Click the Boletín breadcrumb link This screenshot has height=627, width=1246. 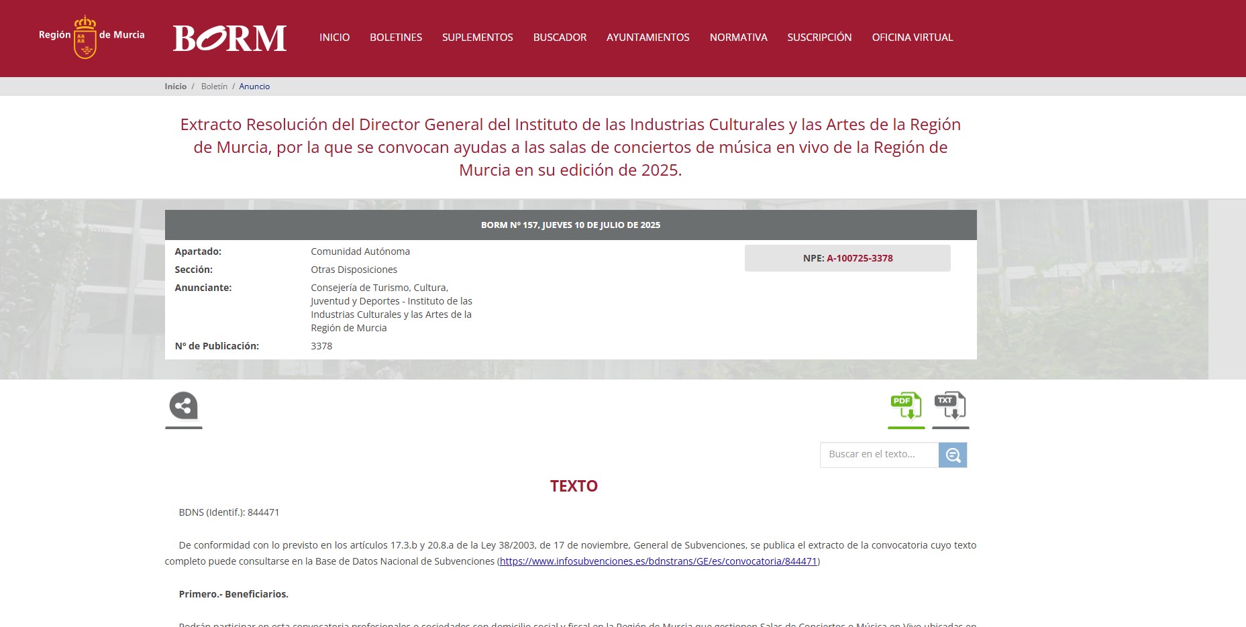tap(214, 87)
